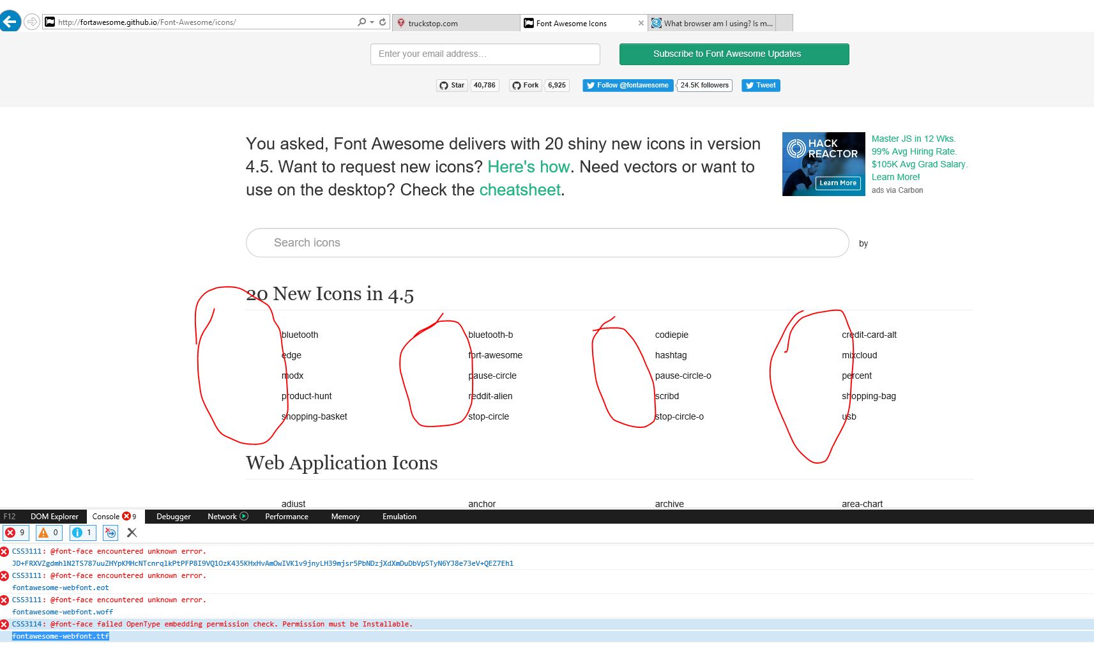Open the area-chart icon entry
Viewport: 1094px width, 645px height.
pyautogui.click(x=862, y=504)
